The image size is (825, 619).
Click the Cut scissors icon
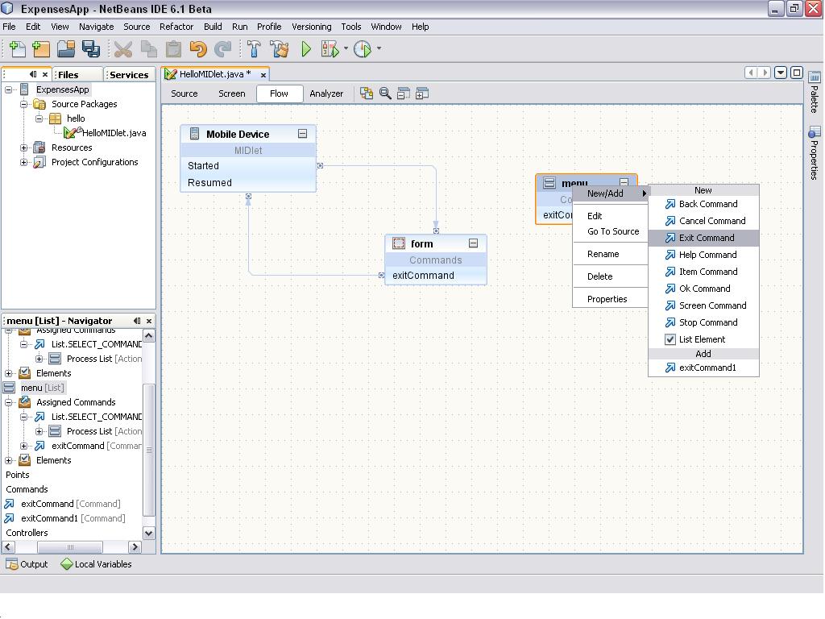(123, 49)
